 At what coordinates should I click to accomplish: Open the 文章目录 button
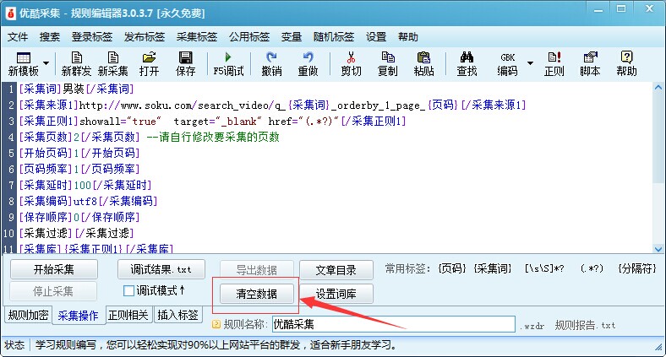pos(336,270)
